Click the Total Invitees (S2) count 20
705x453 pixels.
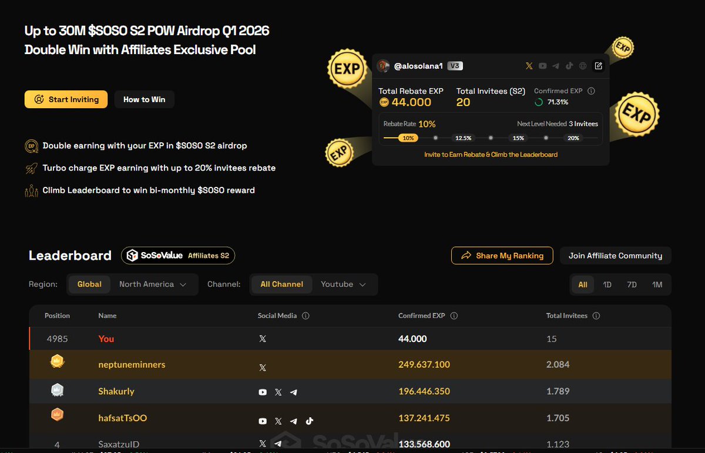point(464,102)
